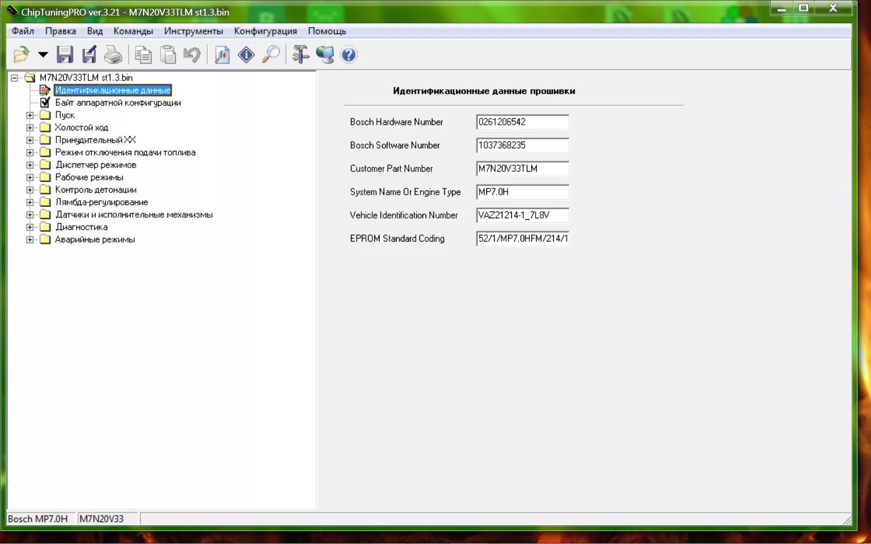
Task: Expand the Аварийные режимы folder
Action: (30, 239)
